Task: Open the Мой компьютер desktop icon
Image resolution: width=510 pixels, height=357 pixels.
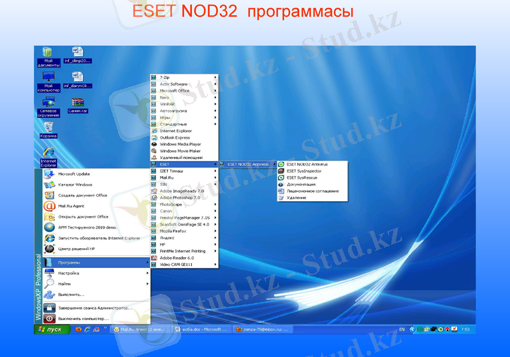Action: pyautogui.click(x=48, y=82)
